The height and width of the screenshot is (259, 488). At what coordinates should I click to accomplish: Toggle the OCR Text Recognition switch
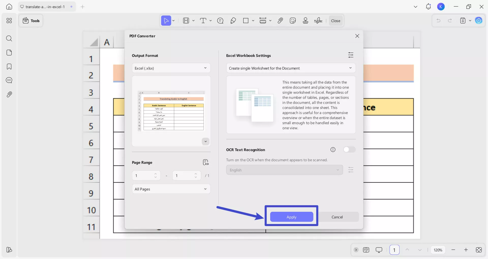(x=349, y=150)
